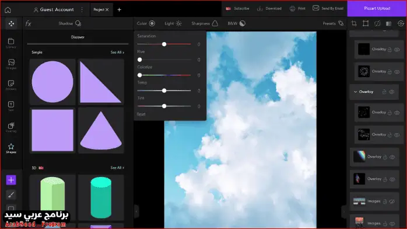
Task: Click the Subscribe button
Action: (x=237, y=9)
